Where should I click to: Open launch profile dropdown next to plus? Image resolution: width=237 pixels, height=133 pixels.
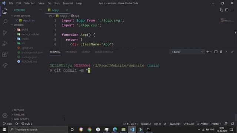tap(211, 52)
